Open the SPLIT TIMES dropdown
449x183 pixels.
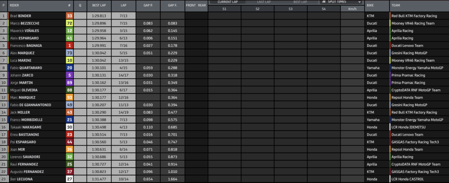(x=342, y=1)
